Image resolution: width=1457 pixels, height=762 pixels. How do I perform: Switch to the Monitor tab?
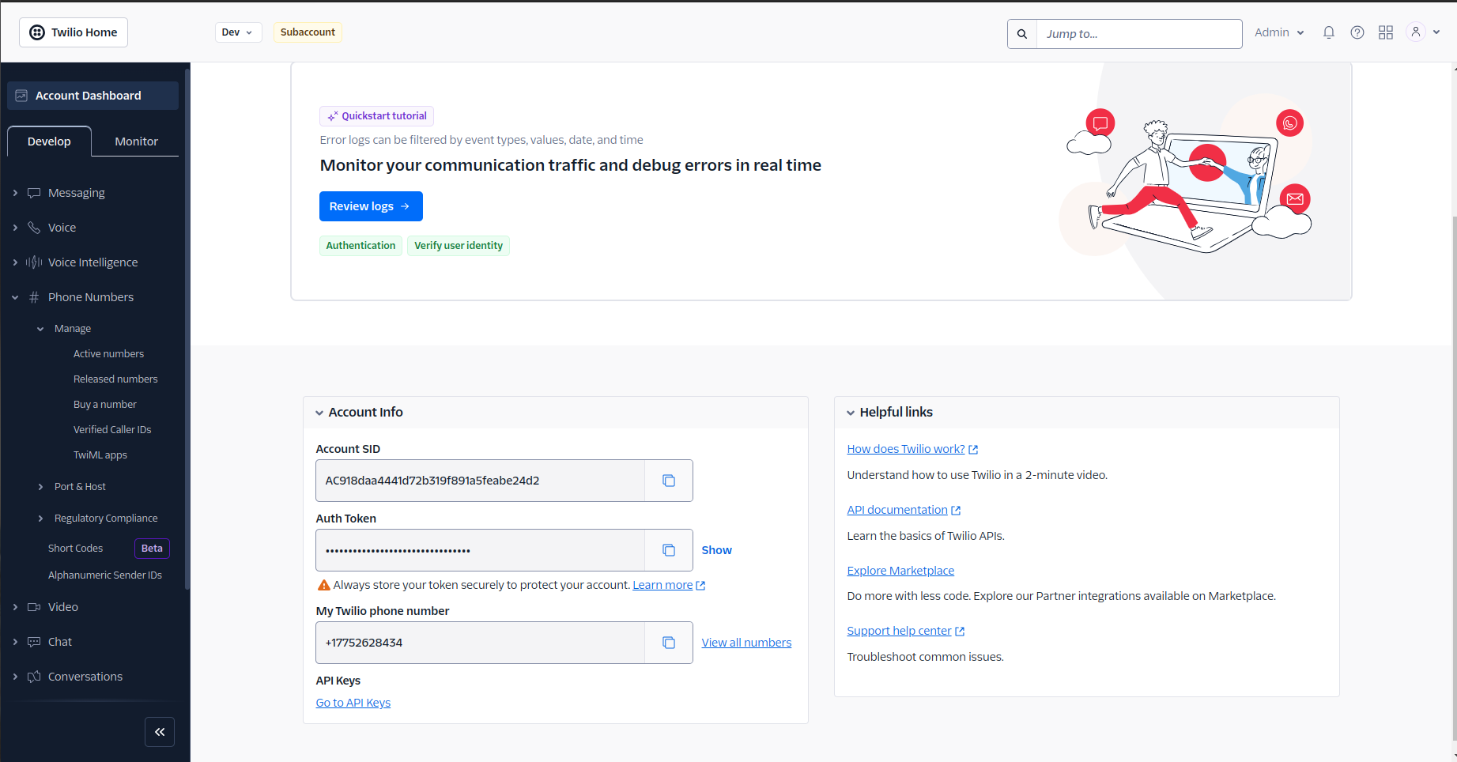136,141
